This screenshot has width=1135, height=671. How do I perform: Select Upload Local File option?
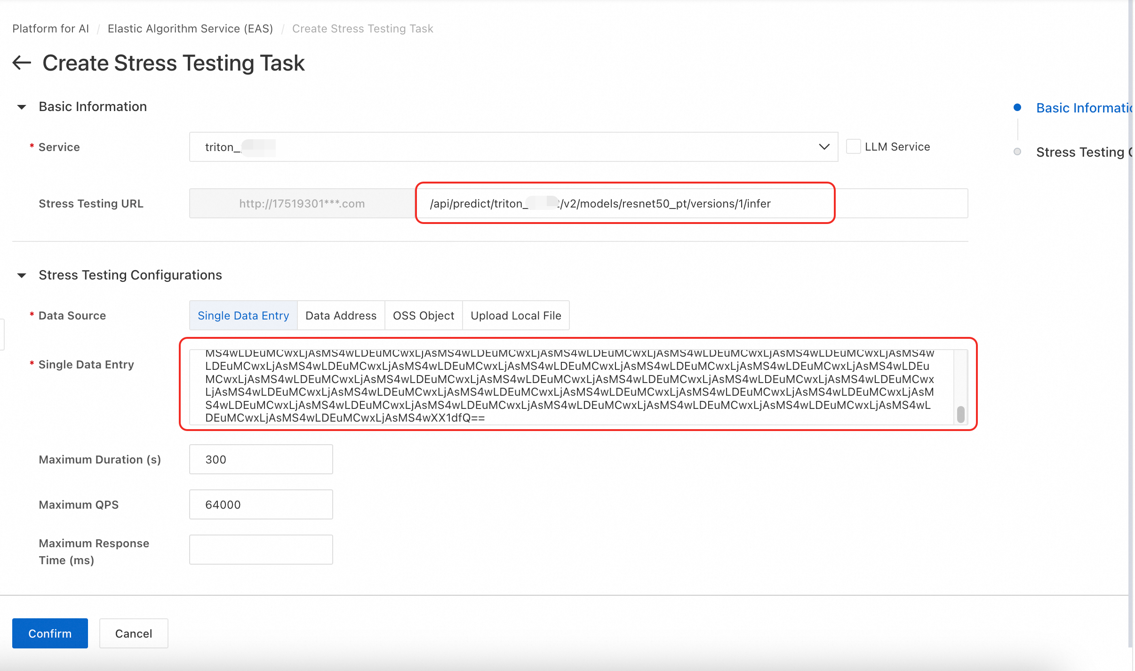pyautogui.click(x=515, y=315)
